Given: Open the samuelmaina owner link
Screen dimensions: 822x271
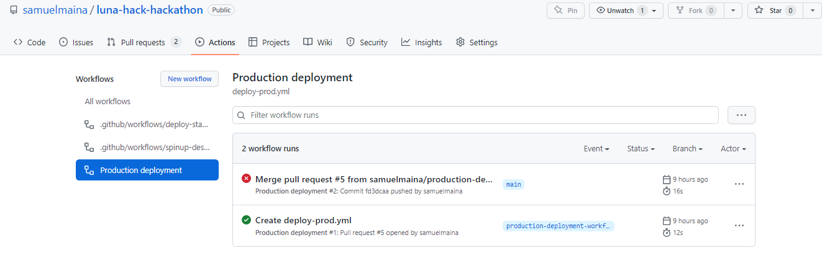Looking at the screenshot, I should tap(56, 11).
